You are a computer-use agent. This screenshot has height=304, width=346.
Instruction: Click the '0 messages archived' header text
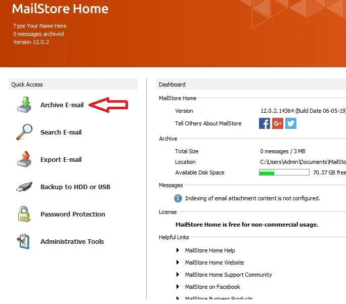[38, 34]
